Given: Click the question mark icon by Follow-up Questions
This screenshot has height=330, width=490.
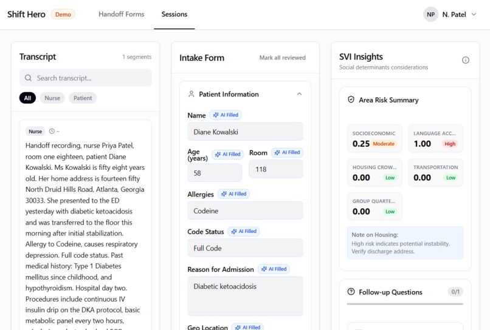Looking at the screenshot, I should [351, 292].
